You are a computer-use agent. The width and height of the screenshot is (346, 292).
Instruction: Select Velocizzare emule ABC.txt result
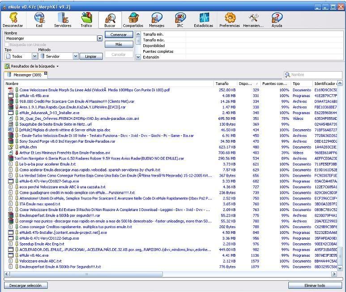tap(41, 261)
